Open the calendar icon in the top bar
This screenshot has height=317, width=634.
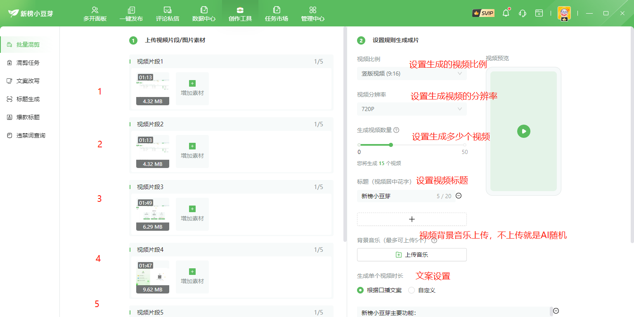click(539, 13)
